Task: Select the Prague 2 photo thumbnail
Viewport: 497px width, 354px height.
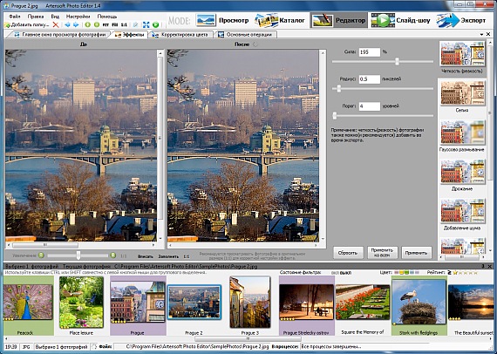Action: point(194,302)
